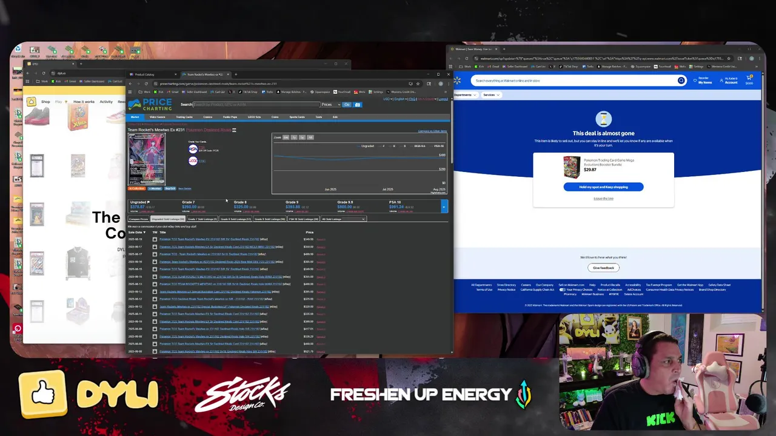Screen dimensions: 776x436
Task: Click Give feedback button on Walmart
Action: point(603,268)
